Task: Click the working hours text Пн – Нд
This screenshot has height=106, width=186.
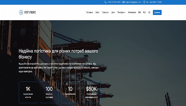Action: click(x=154, y=2)
